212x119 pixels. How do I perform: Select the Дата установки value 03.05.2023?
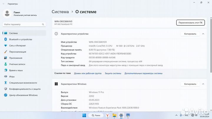[94, 100]
